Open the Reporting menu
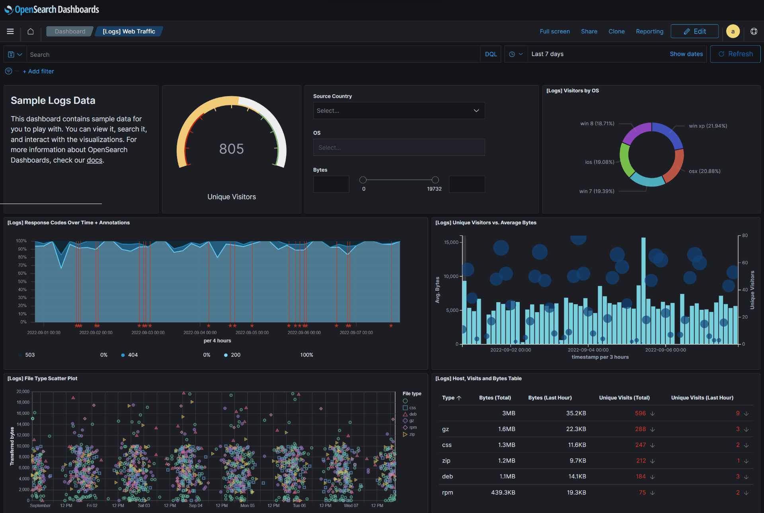This screenshot has height=513, width=764. 649,31
